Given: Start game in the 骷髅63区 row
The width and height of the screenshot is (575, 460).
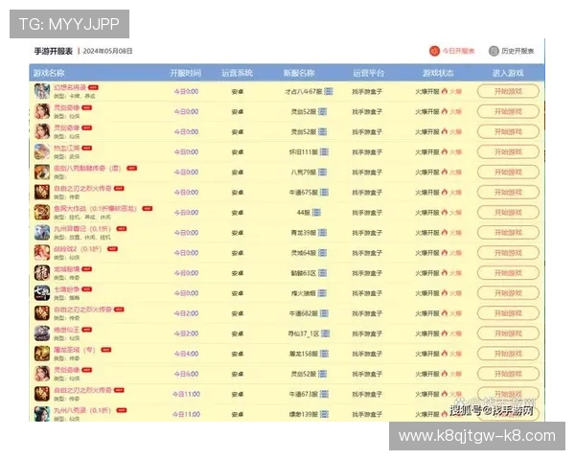Looking at the screenshot, I should click(508, 272).
